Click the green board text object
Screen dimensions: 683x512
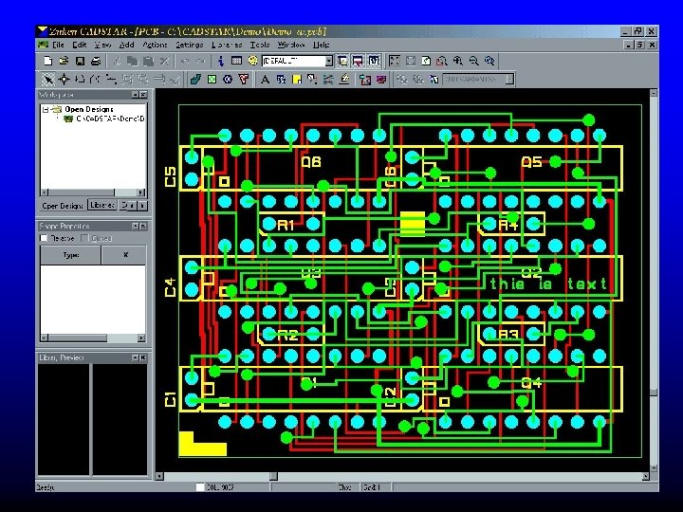point(548,283)
